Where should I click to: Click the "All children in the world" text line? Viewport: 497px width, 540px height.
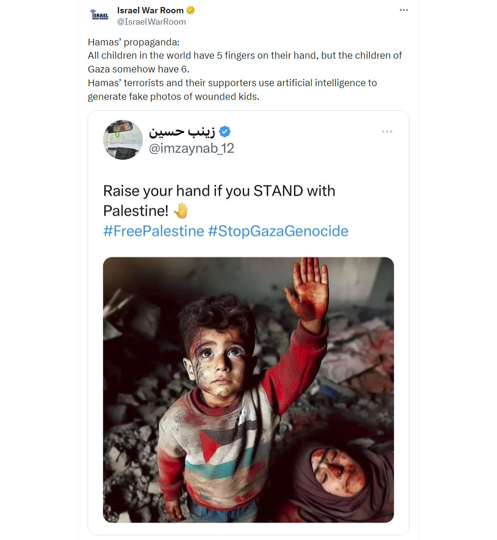[245, 56]
